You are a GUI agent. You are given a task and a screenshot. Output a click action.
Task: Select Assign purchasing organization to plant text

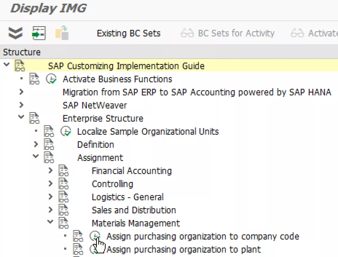184,249
